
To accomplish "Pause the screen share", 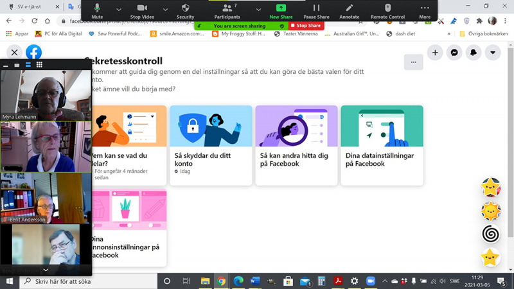I will coord(316,11).
